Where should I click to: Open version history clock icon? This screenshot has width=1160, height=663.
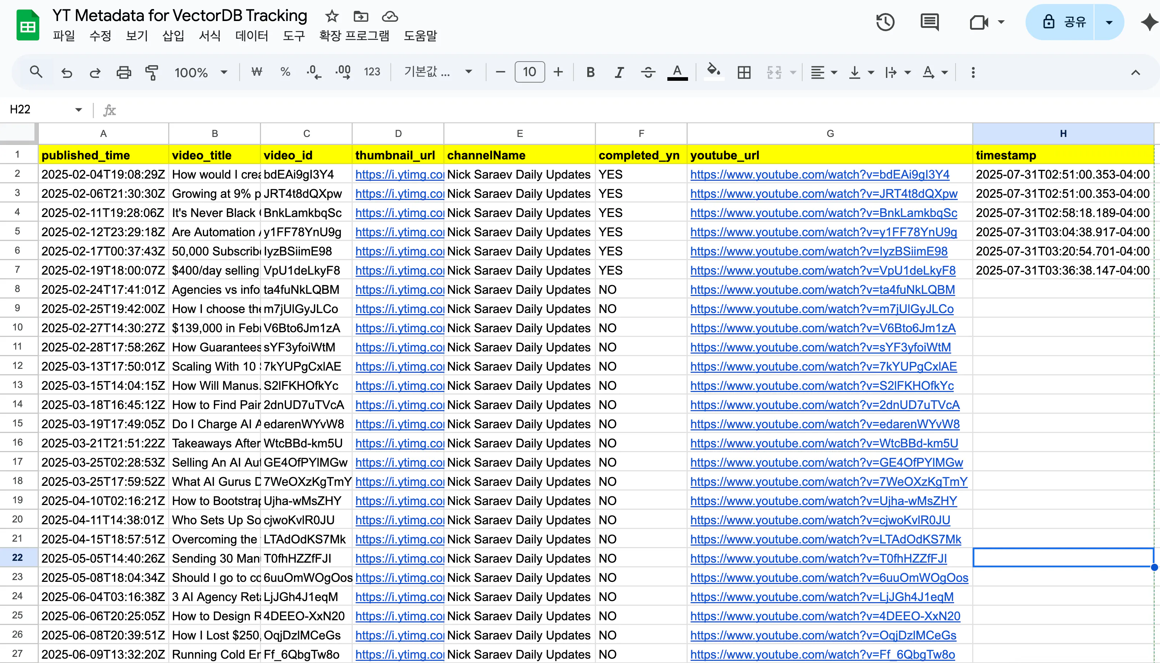tap(885, 22)
